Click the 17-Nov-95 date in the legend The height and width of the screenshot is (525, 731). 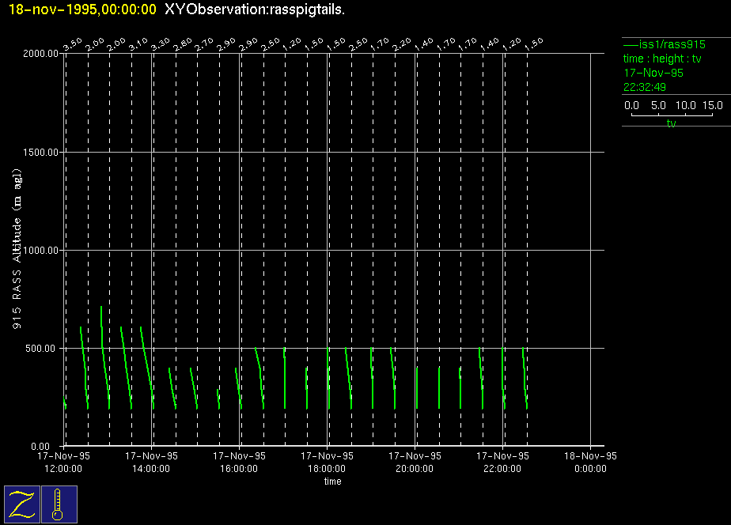pos(653,73)
